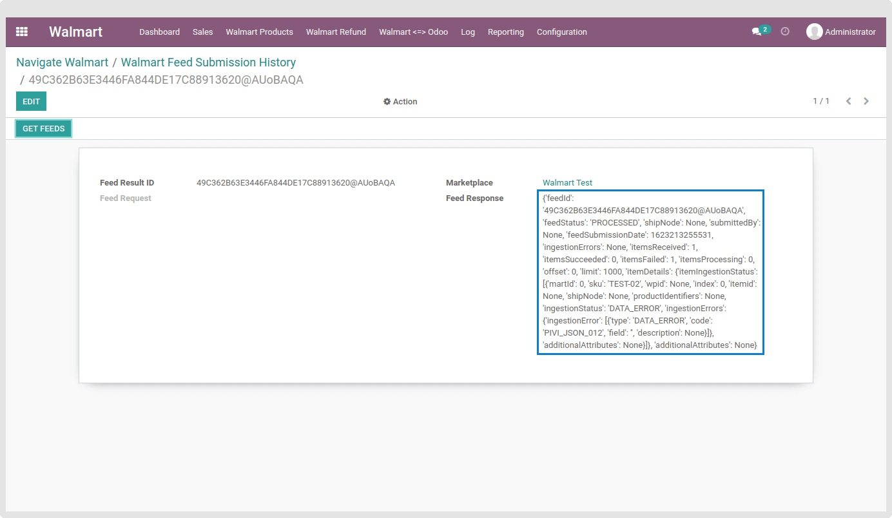Viewport: 892px width, 518px height.
Task: Follow the Navigate Walmart breadcrumb link
Action: (x=63, y=62)
